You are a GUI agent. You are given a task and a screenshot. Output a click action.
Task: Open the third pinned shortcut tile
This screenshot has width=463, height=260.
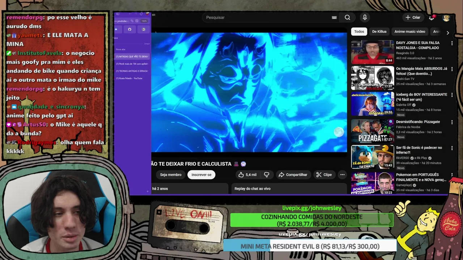144,29
